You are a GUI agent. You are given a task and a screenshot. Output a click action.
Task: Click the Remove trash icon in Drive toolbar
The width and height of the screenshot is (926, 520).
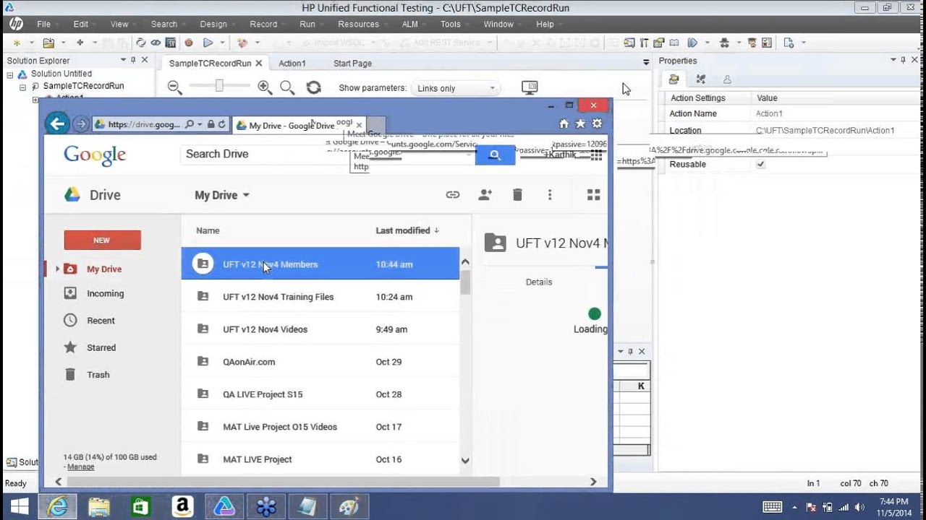point(517,194)
